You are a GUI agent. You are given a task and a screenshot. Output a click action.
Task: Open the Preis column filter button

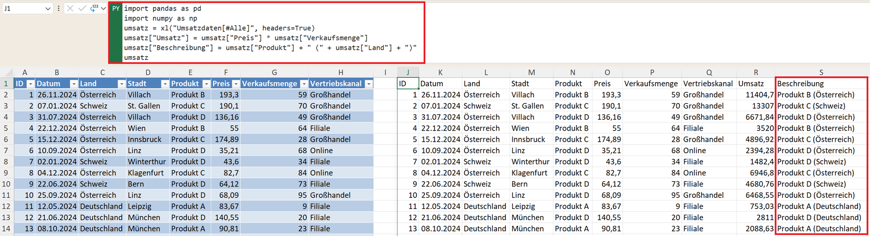235,84
